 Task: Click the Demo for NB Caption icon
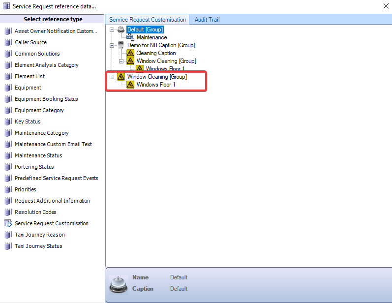(x=121, y=45)
